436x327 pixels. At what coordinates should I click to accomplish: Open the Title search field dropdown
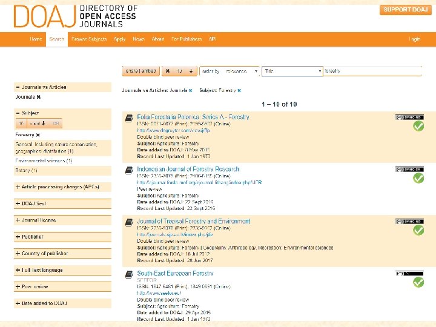click(292, 71)
